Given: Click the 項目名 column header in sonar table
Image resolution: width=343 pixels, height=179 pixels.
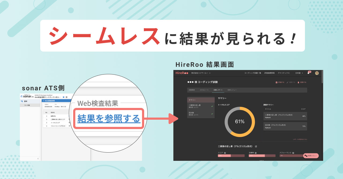Looking at the screenshot, I should pos(53,112).
